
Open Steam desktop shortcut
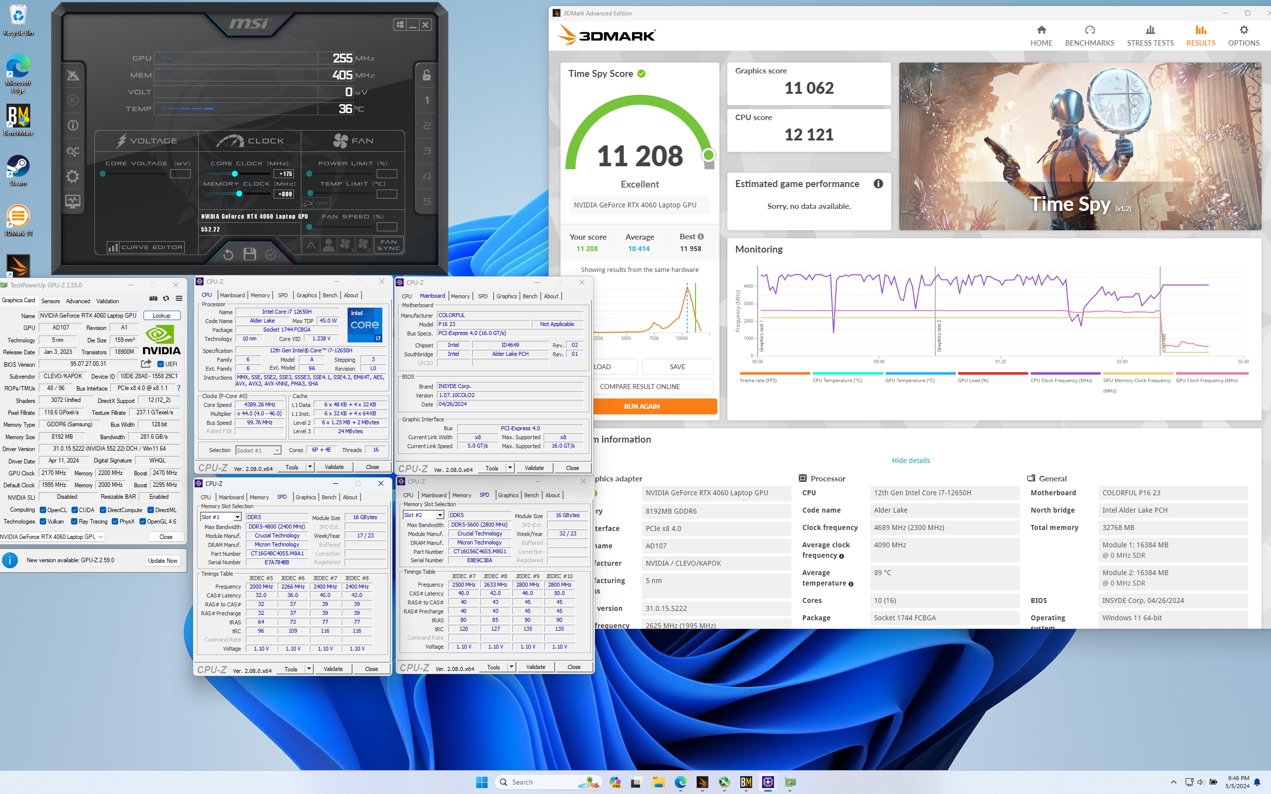(18, 170)
